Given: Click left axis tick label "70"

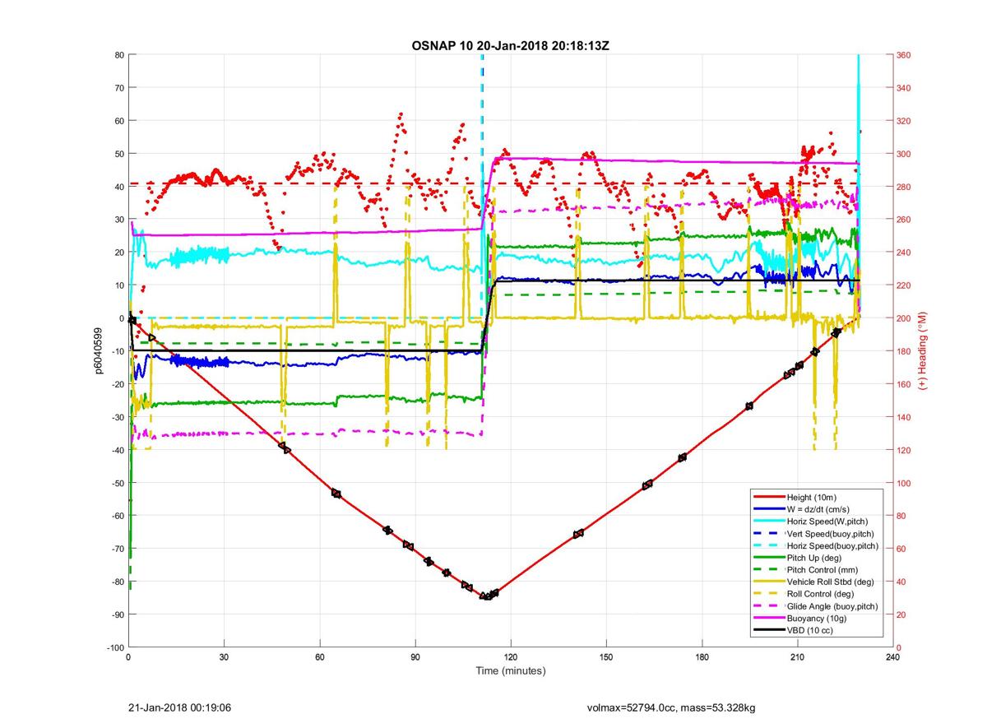Looking at the screenshot, I should [118, 88].
